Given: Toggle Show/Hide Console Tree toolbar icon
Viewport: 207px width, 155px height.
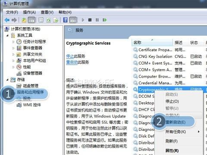Looking at the screenshot, I should [x=31, y=20].
